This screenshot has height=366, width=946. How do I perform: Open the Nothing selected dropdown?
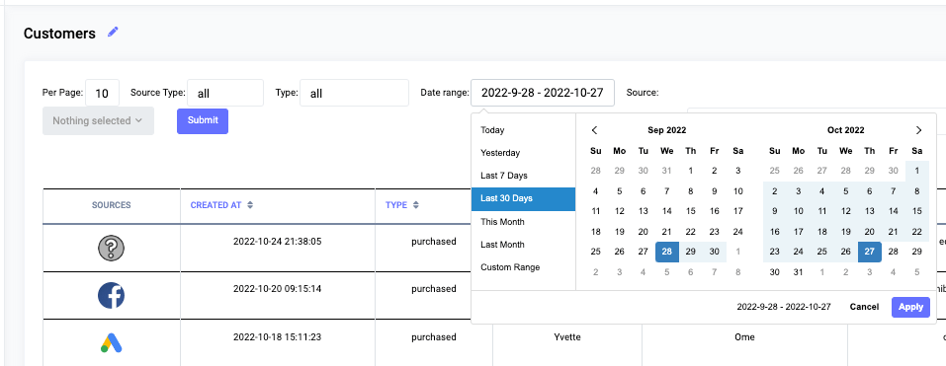pos(98,121)
